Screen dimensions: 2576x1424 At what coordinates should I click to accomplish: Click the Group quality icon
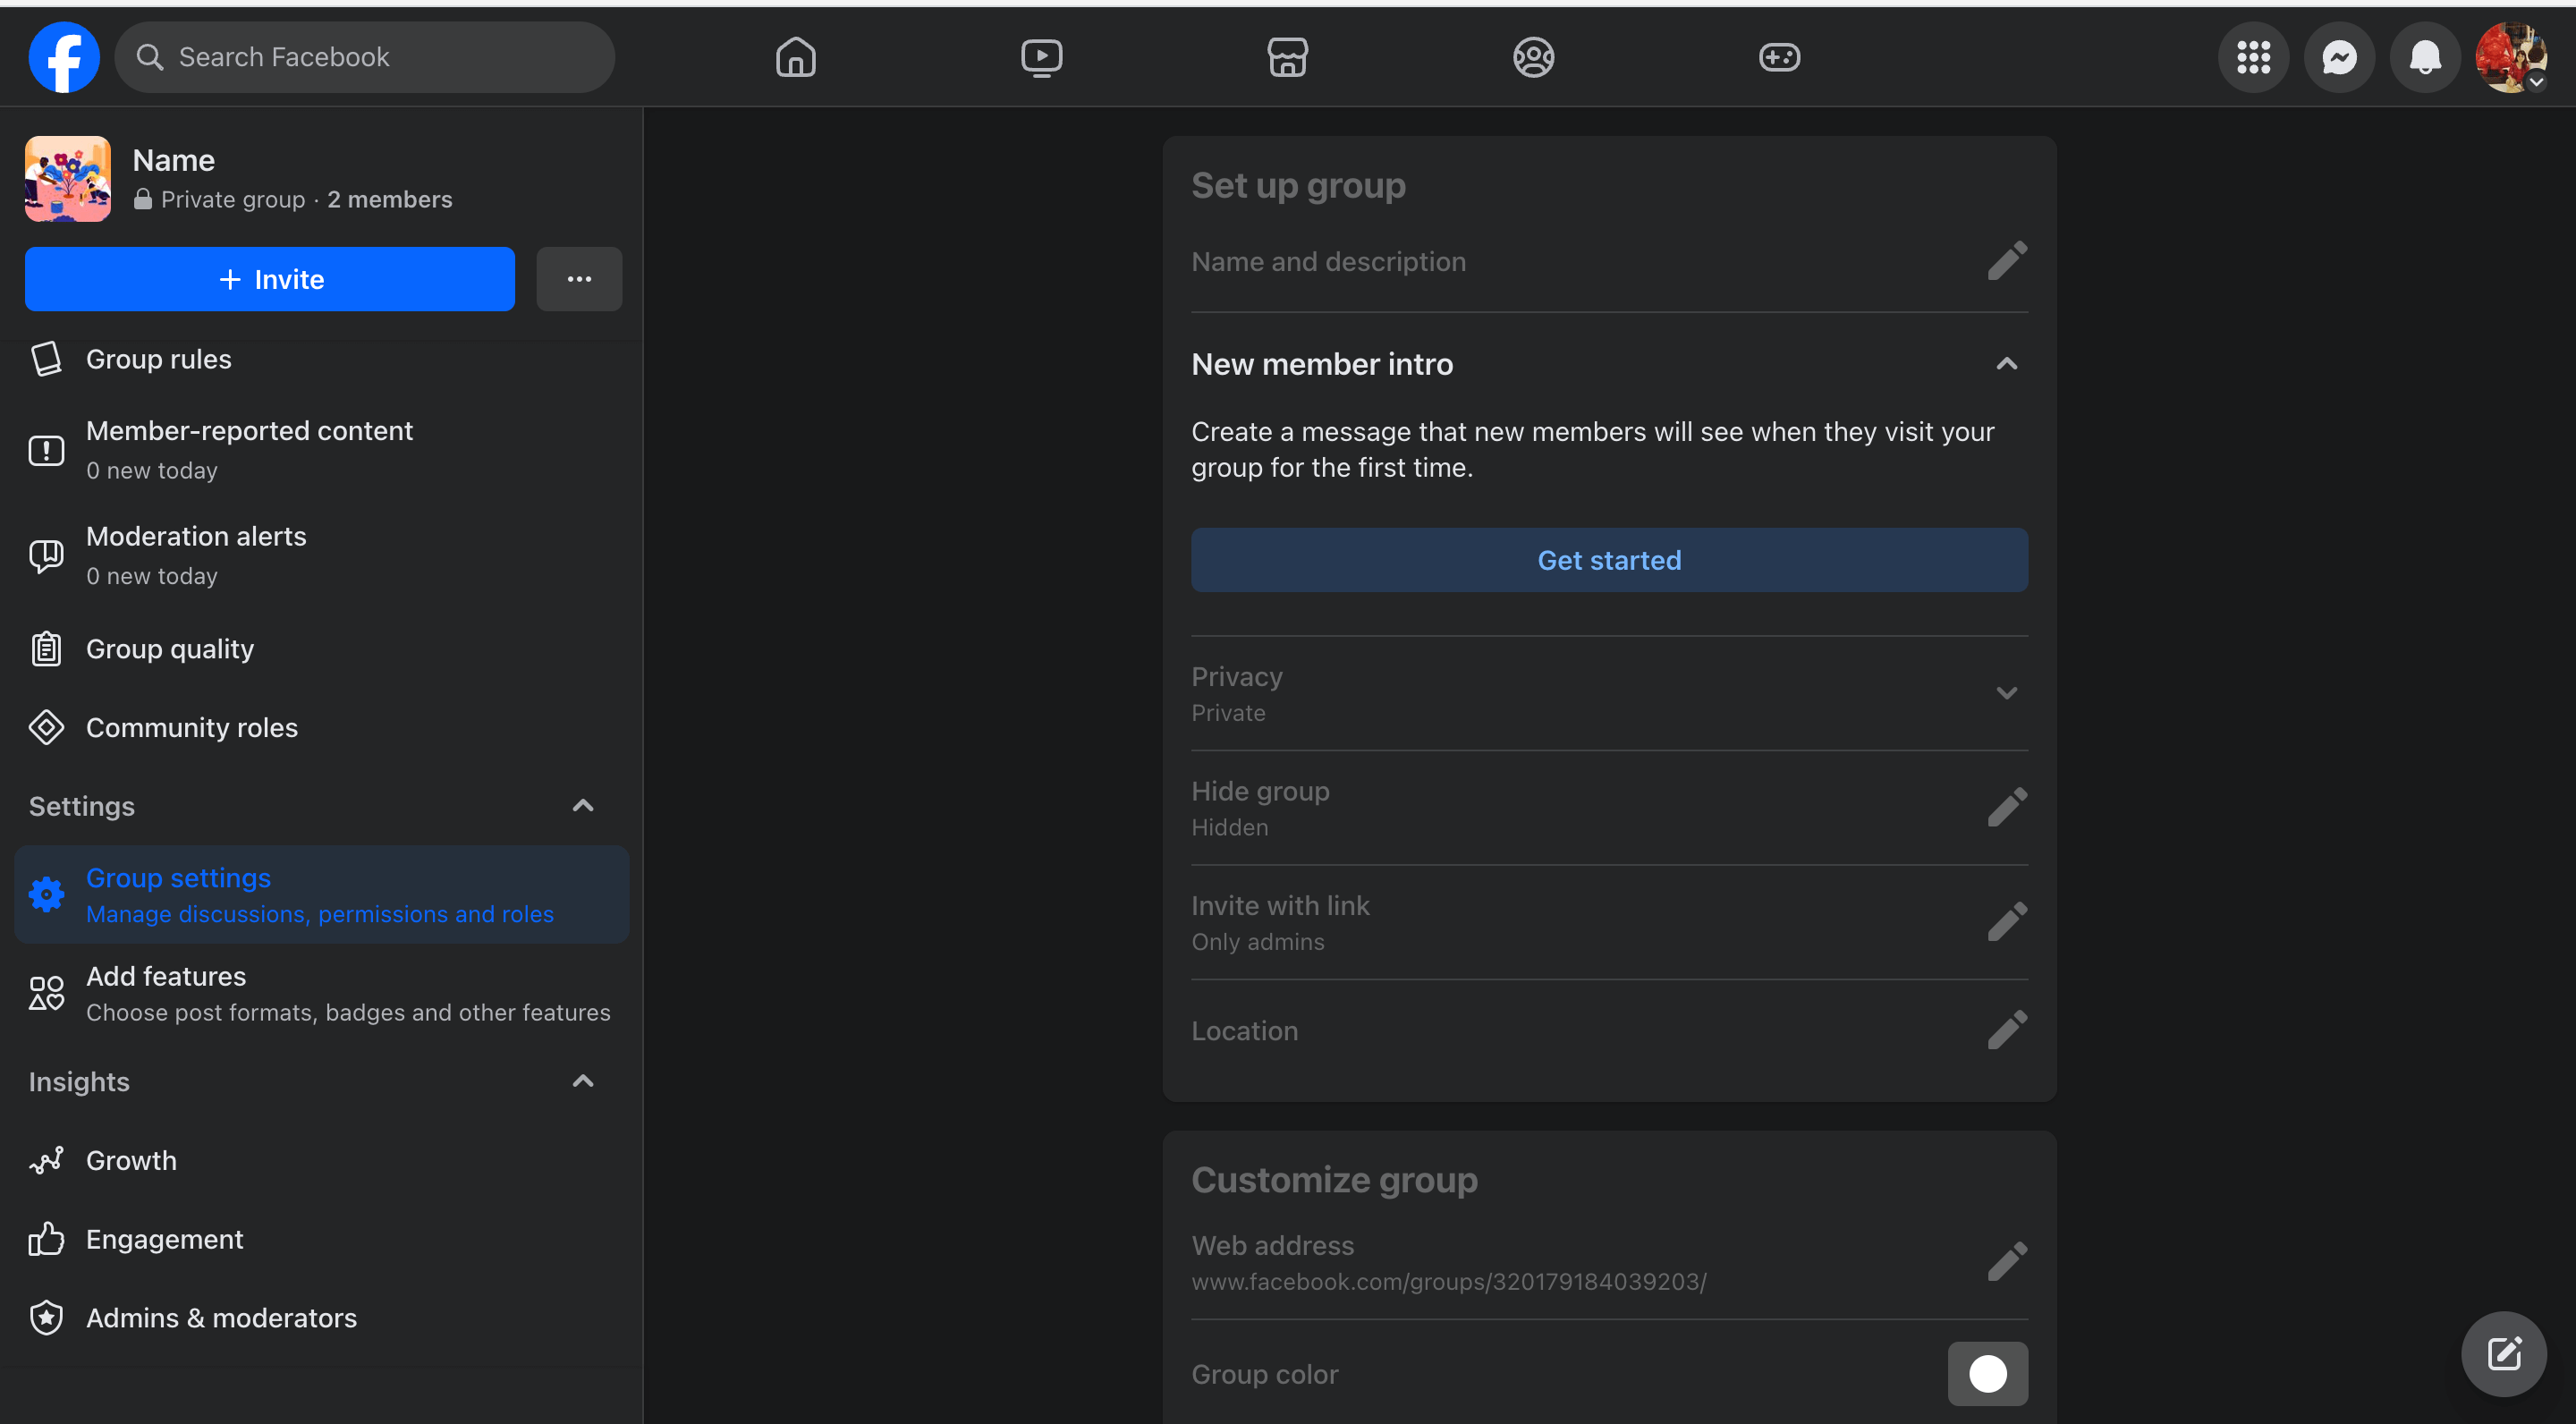tap(47, 648)
